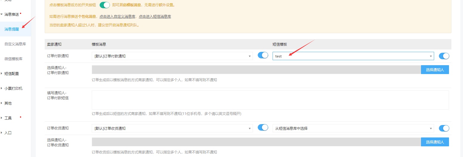
Task: Toggle the switch in the yellow tip banner
Action: pyautogui.click(x=105, y=5)
